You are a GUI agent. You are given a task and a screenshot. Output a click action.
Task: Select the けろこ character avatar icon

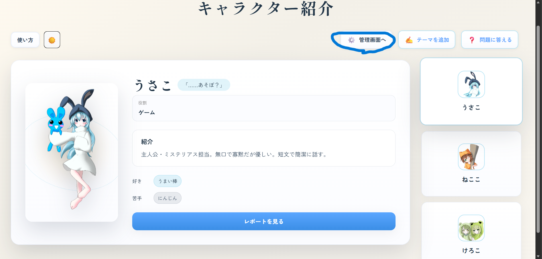tap(471, 228)
